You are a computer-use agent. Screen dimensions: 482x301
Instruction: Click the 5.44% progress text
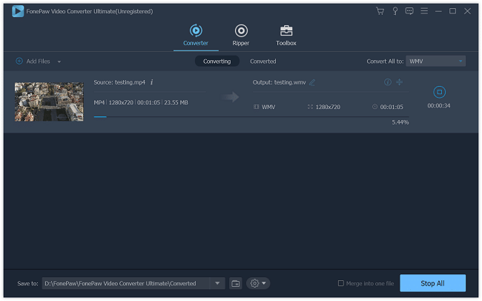400,122
